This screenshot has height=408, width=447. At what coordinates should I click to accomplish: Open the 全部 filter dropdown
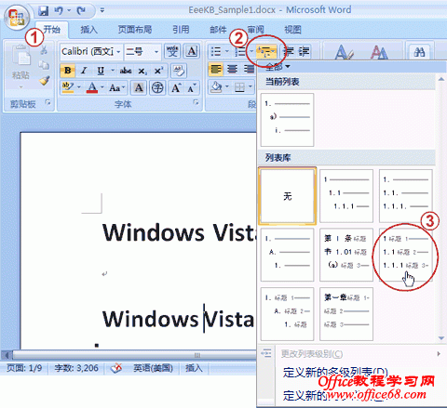(278, 66)
